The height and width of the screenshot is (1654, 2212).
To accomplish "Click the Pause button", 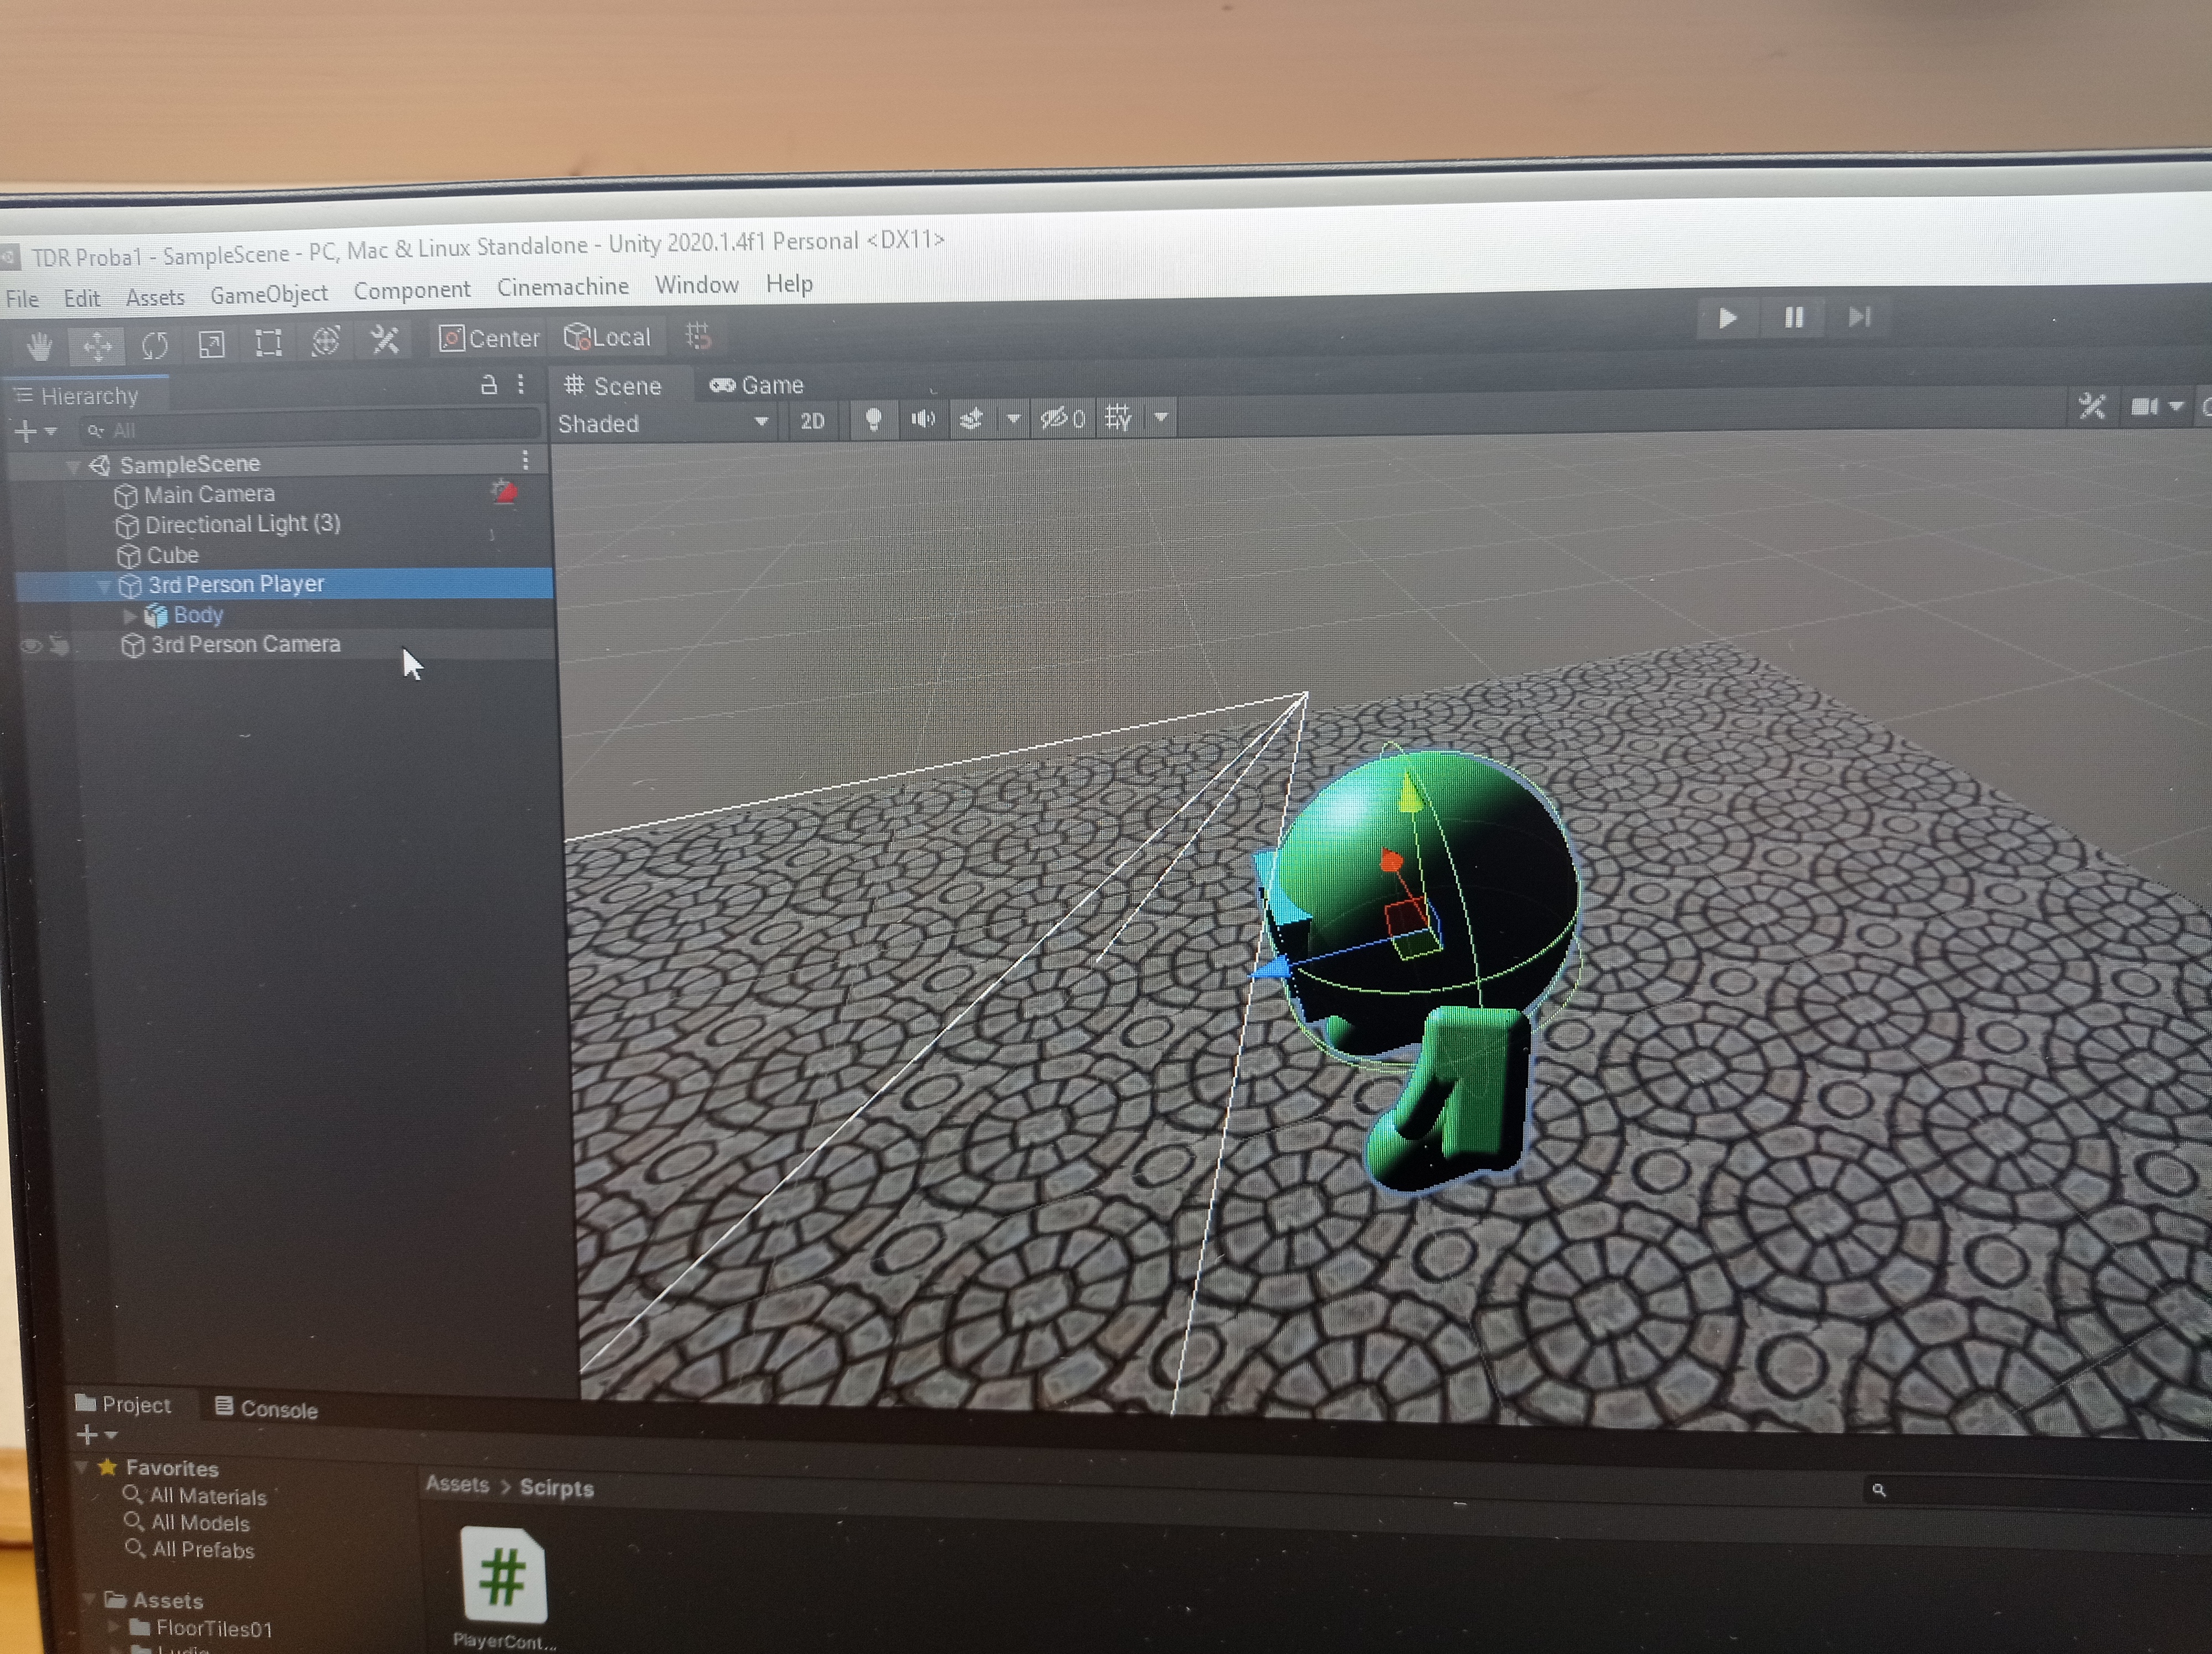I will 1794,318.
